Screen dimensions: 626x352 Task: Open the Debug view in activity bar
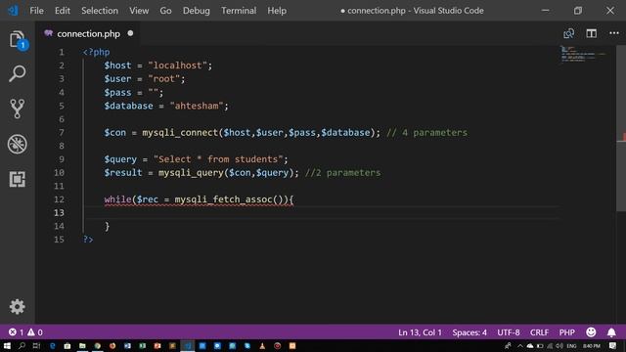(18, 144)
